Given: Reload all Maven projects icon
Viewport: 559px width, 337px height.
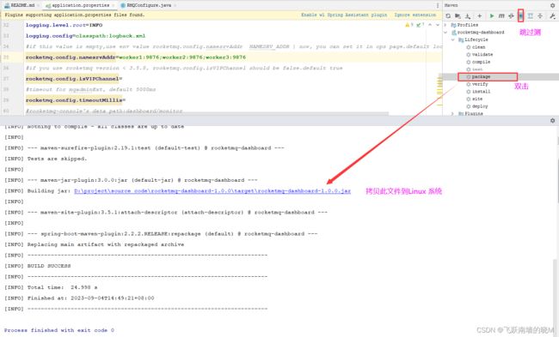Looking at the screenshot, I should 448,16.
